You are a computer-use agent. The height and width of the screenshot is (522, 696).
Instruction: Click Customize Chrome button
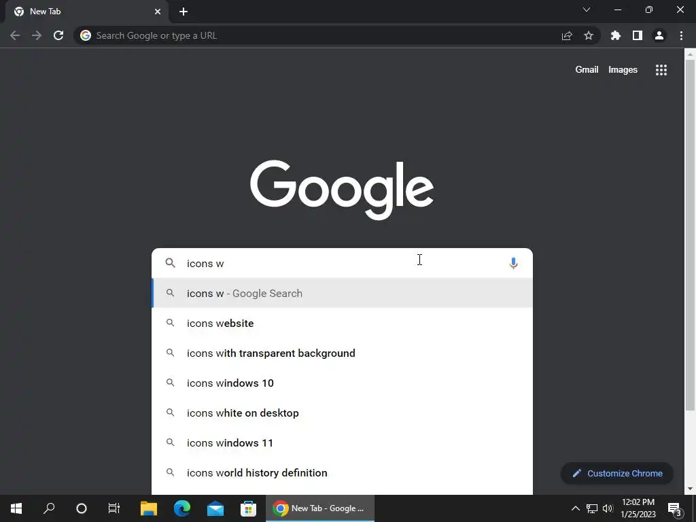point(617,473)
